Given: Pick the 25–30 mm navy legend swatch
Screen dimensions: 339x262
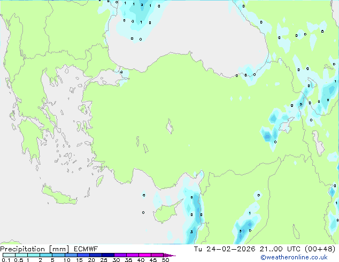Looking at the screenshot, I should click(108, 255).
